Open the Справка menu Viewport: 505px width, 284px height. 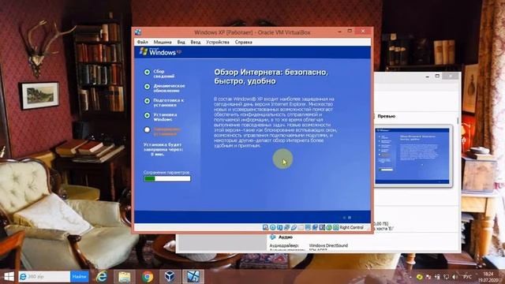(x=244, y=42)
